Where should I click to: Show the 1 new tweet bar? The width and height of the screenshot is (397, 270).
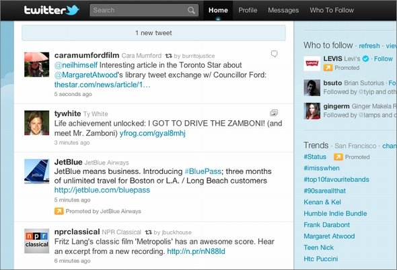(153, 33)
